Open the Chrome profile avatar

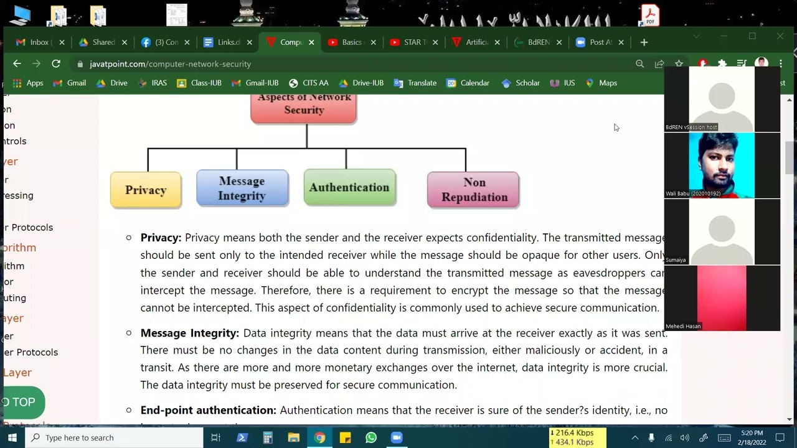click(761, 63)
